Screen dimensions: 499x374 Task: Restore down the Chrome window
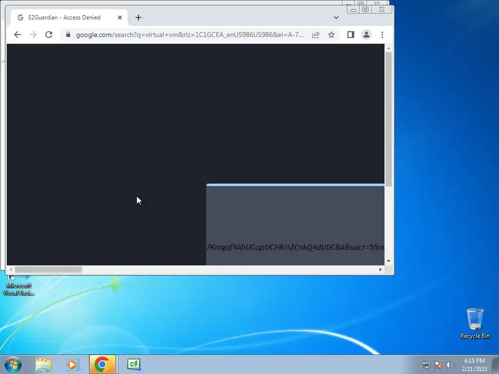[365, 10]
